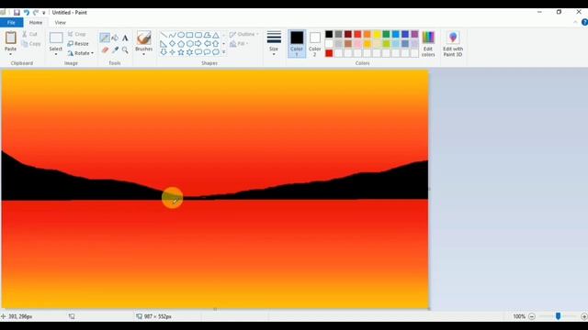Click Edit with Paint 3D
588x330 pixels.
[453, 44]
